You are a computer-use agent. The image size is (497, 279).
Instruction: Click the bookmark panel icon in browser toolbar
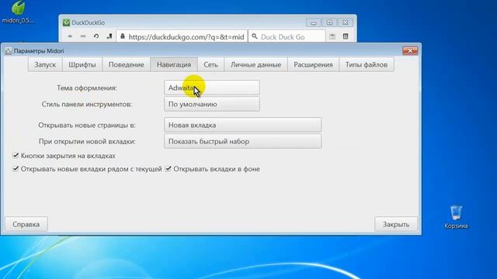tap(332, 36)
